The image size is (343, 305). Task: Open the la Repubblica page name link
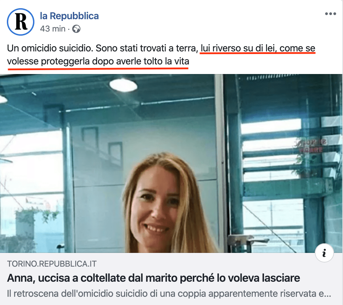pyautogui.click(x=69, y=16)
